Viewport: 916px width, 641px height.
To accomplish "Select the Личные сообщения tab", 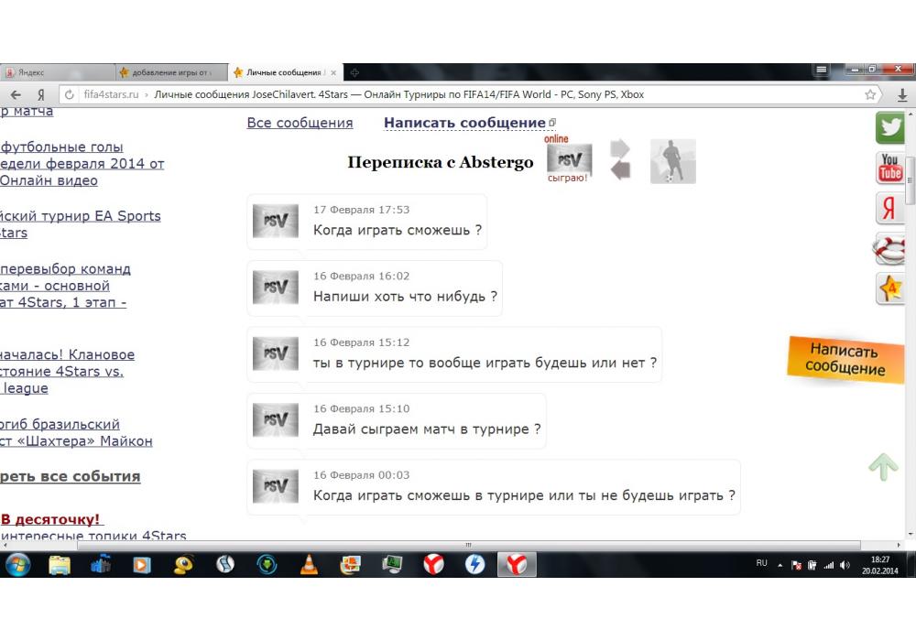I will tap(285, 72).
